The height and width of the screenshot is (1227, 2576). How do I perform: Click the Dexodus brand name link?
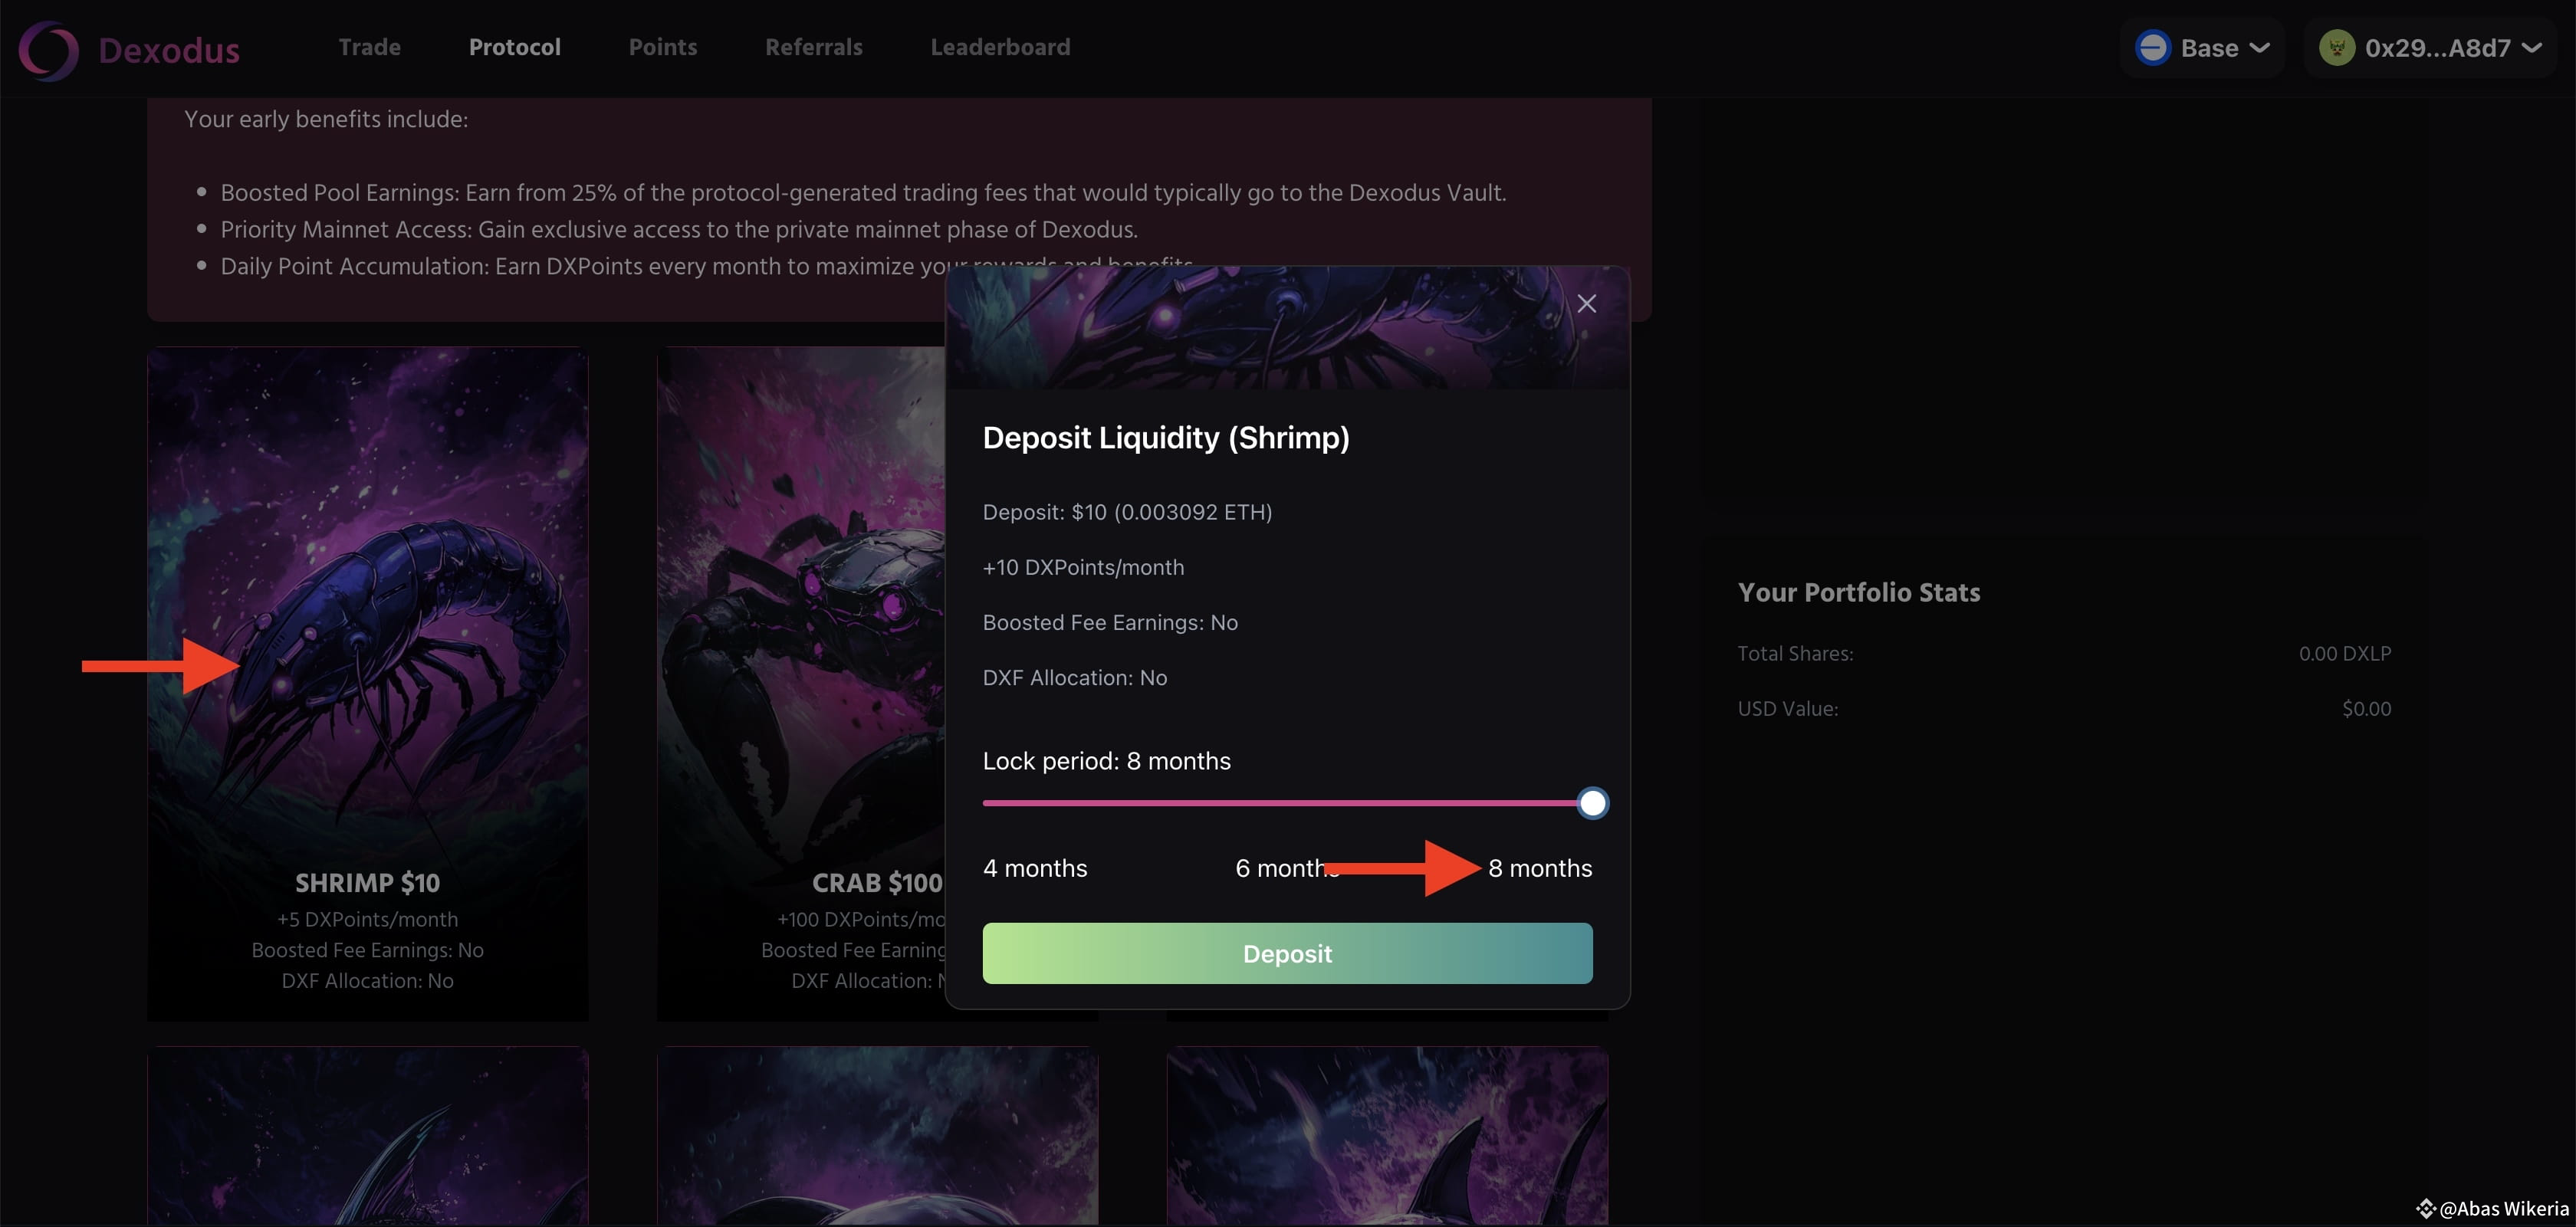click(169, 50)
